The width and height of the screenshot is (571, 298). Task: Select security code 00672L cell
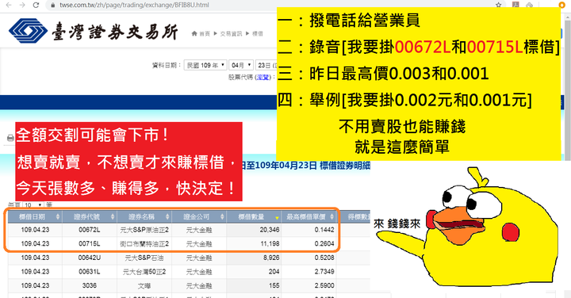90,230
